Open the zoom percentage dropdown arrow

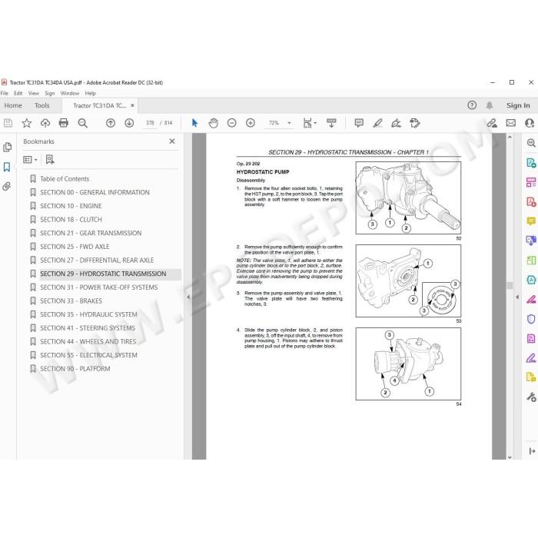pos(289,123)
